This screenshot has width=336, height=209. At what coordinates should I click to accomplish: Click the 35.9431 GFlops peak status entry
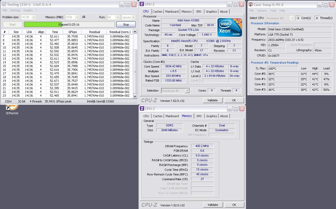click(58, 101)
